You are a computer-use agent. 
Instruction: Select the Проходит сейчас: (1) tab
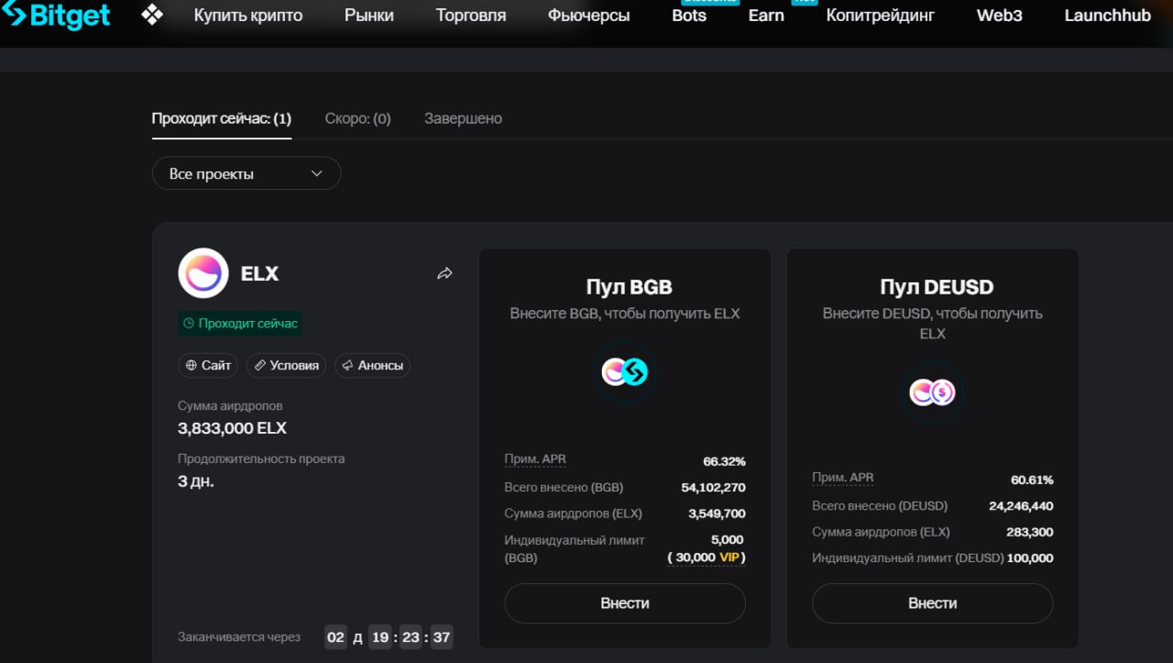tap(222, 118)
